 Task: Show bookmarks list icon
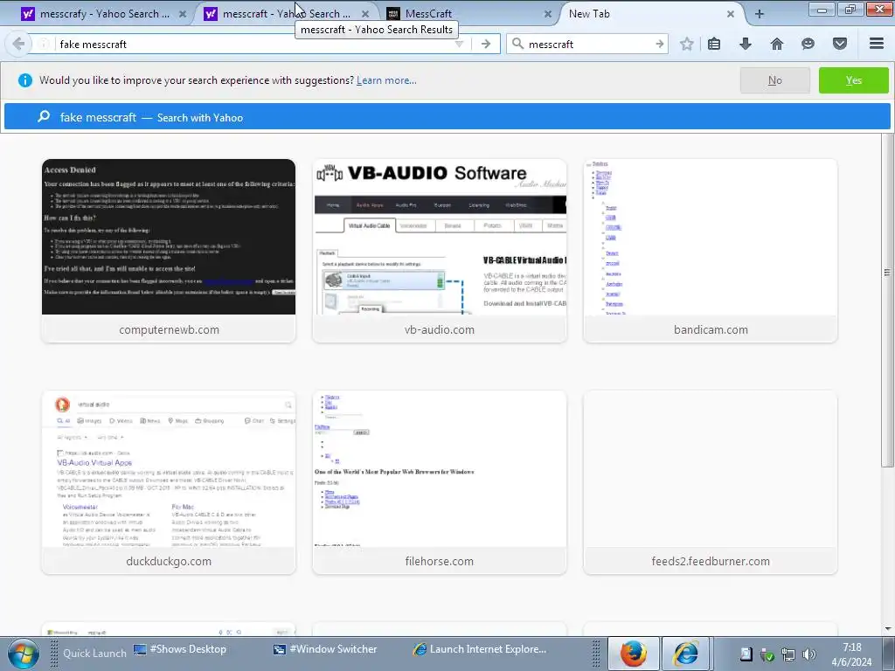pyautogui.click(x=714, y=44)
